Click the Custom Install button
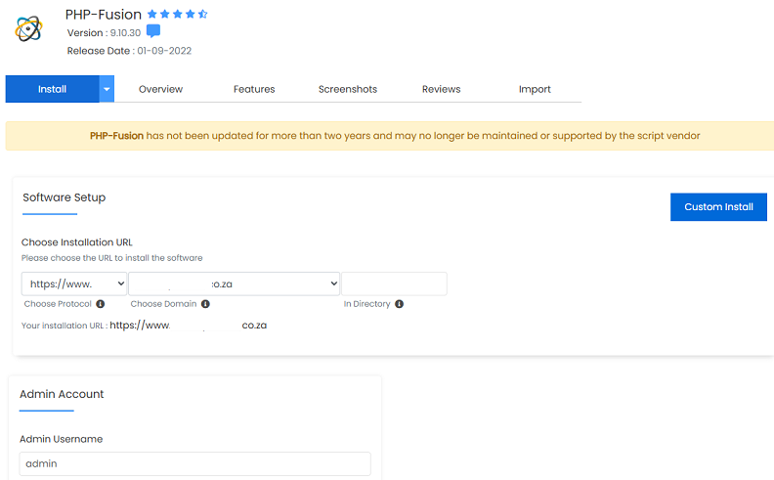This screenshot has height=480, width=774. point(718,207)
